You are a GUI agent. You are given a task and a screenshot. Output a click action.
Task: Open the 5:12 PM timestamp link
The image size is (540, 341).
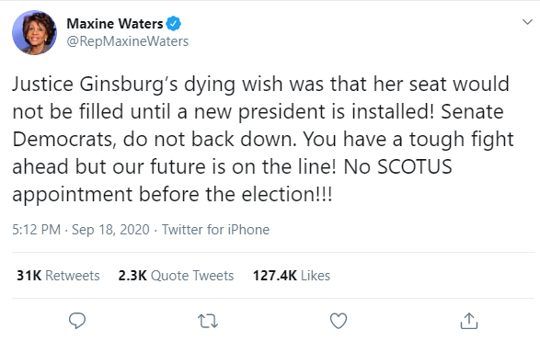(x=36, y=230)
